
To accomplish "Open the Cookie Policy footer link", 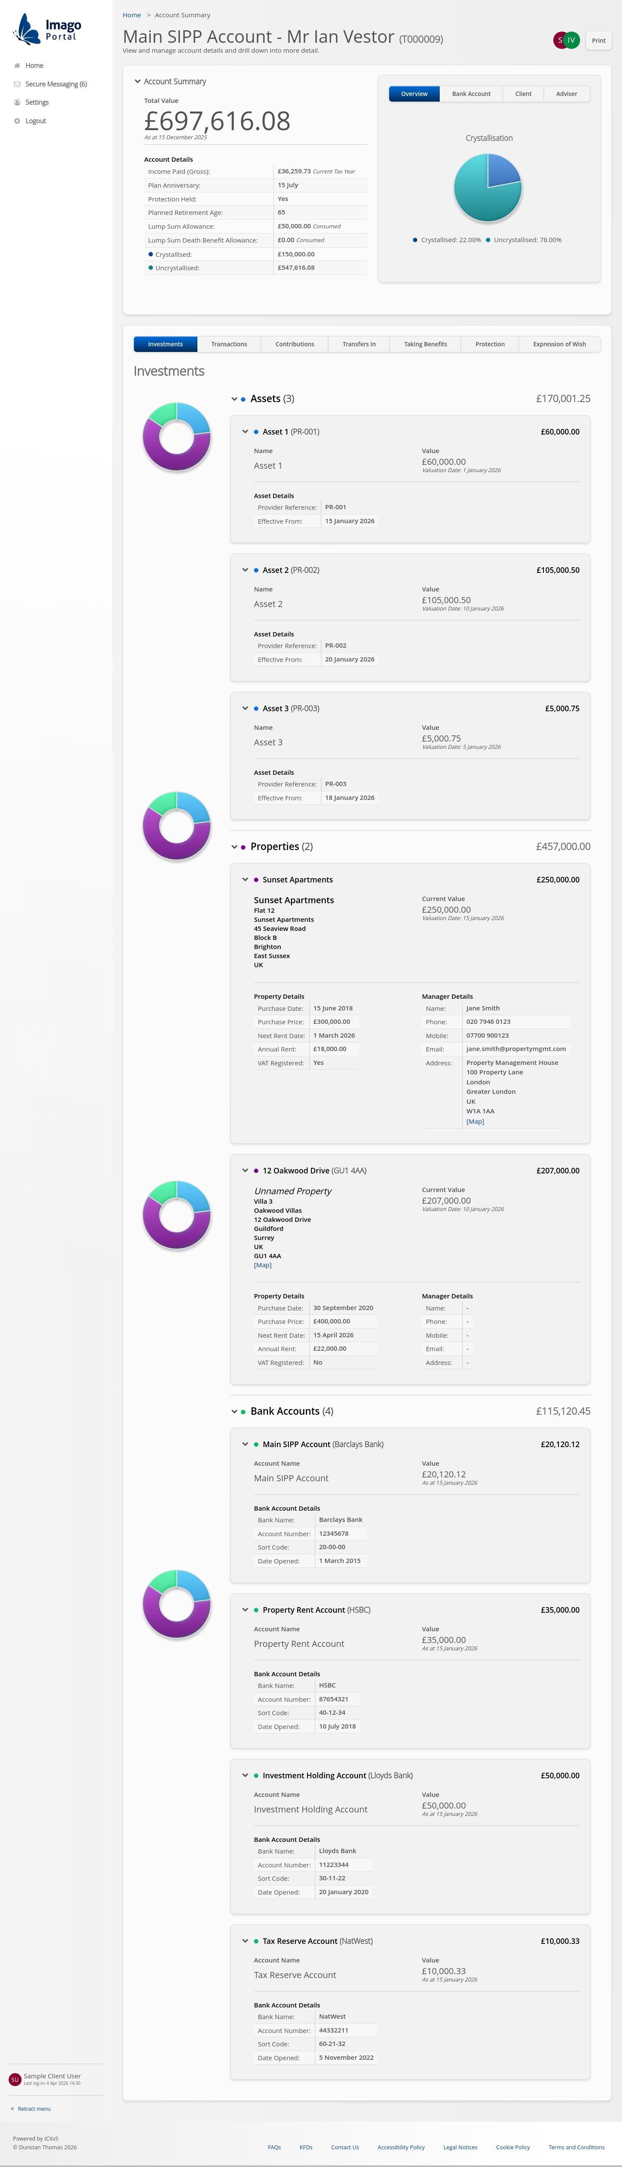I will pyautogui.click(x=513, y=2147).
